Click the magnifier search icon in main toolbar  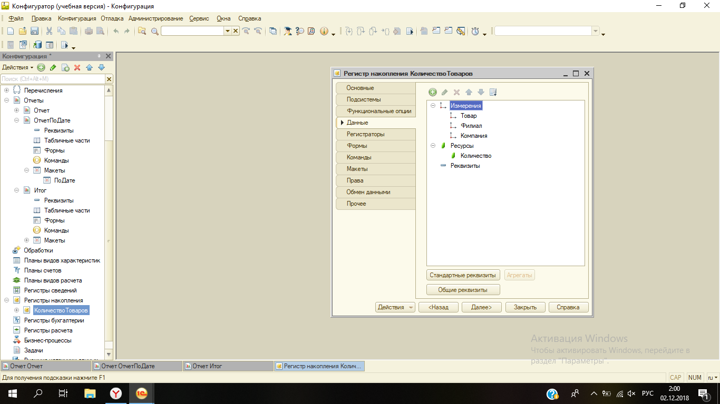(155, 31)
